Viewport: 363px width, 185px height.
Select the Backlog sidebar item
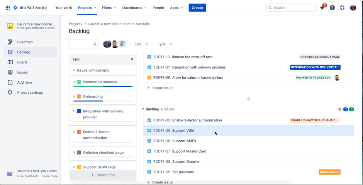31,52
